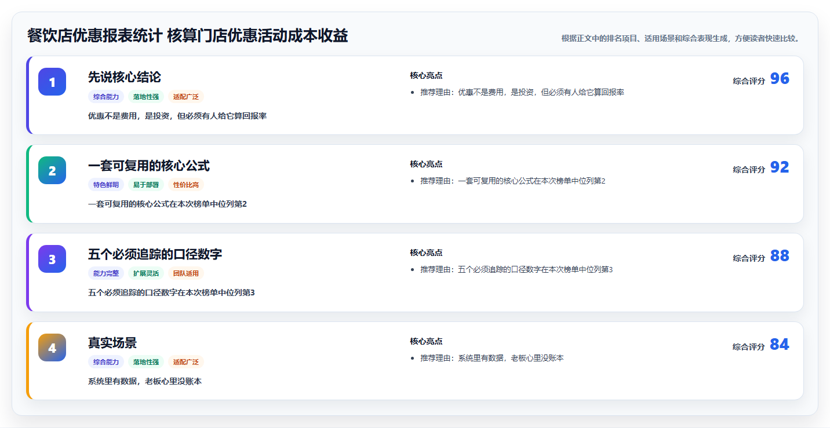
Task: Click bold description ending 位列第3 below the tags
Action: coord(172,292)
